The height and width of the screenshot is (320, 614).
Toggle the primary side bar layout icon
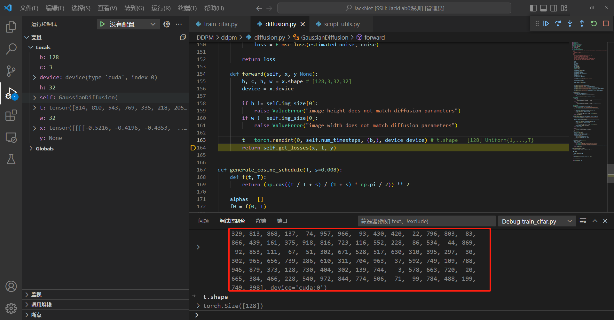pos(533,8)
